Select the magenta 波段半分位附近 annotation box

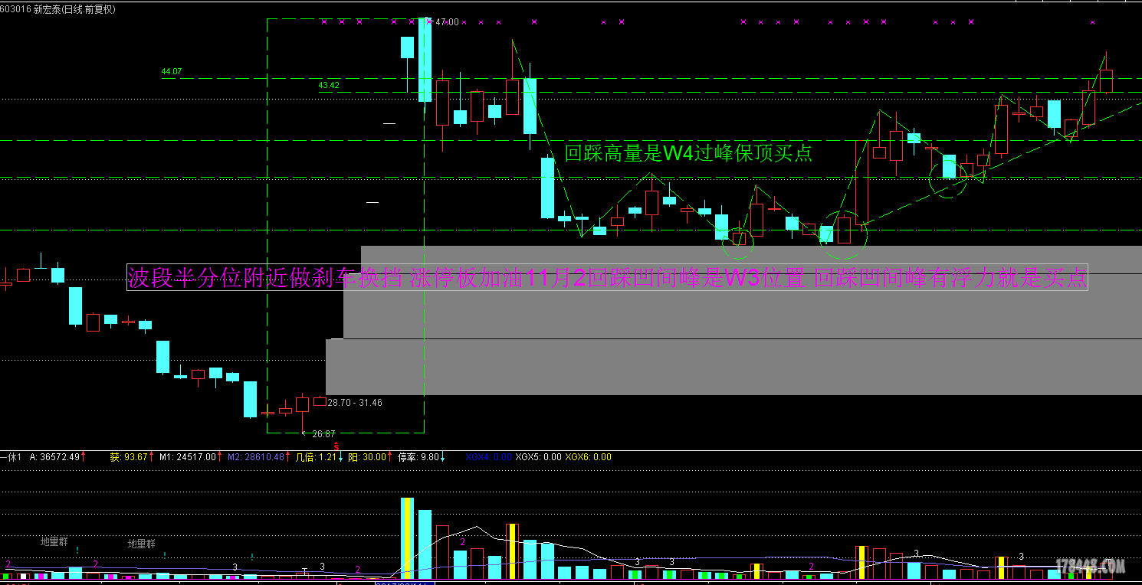pyautogui.click(x=607, y=277)
